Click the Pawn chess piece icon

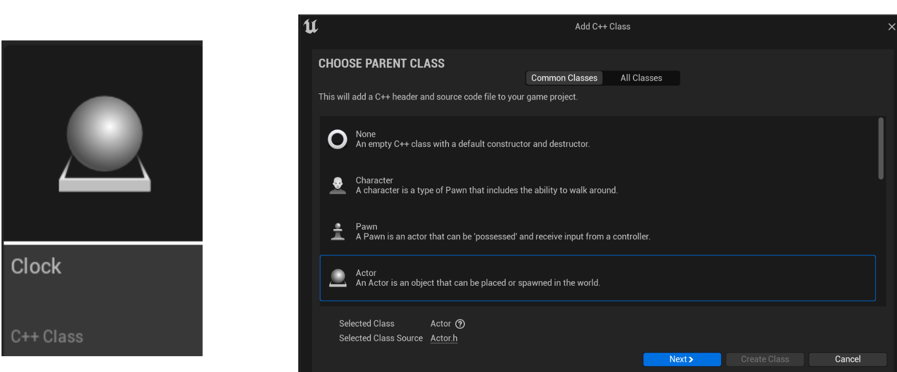337,232
